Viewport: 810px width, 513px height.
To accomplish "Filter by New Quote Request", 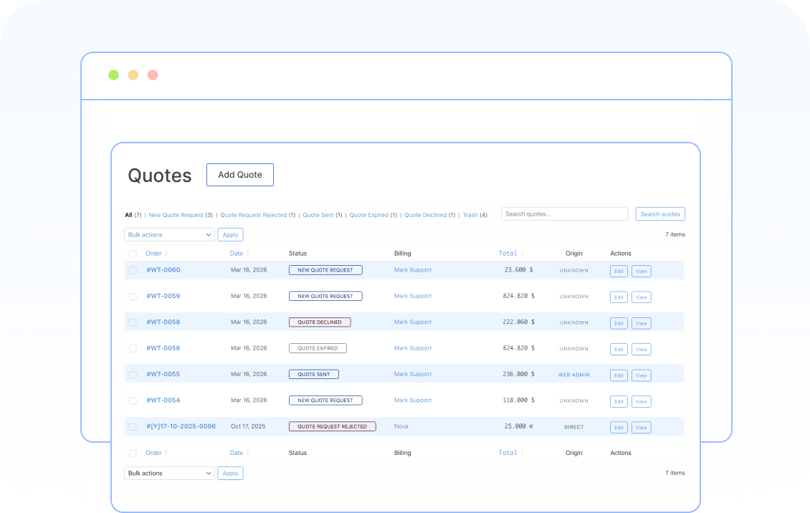I will tap(176, 215).
